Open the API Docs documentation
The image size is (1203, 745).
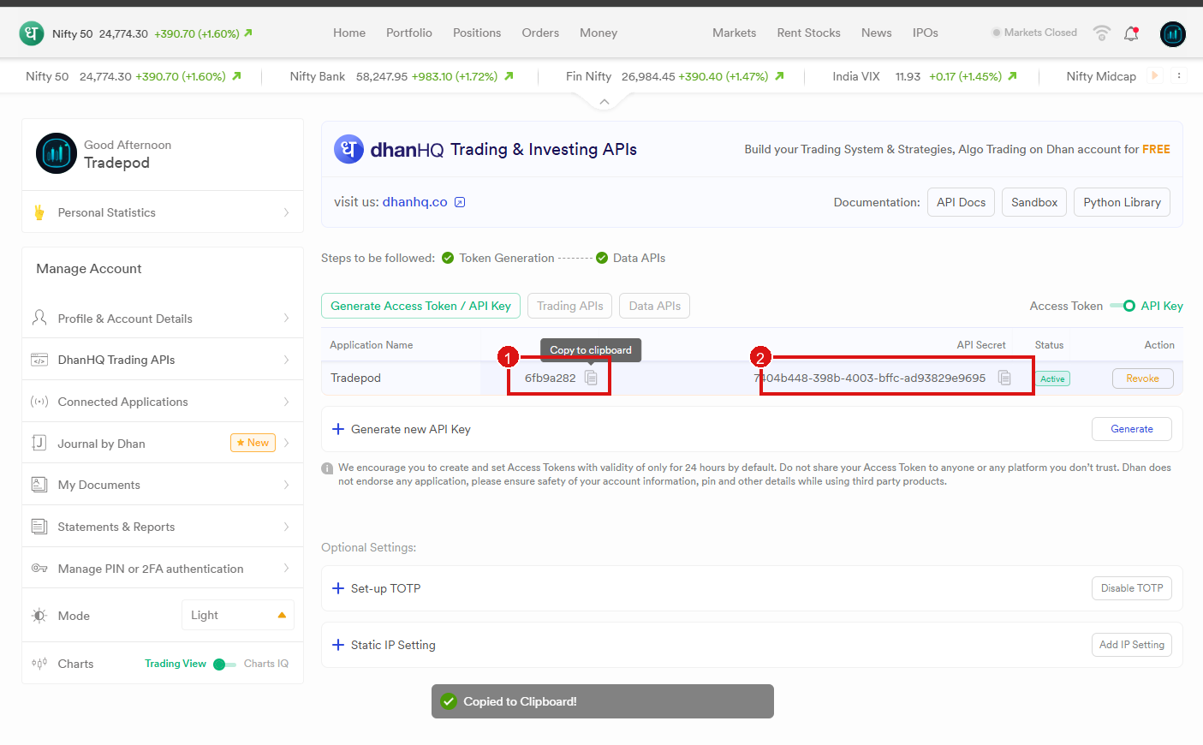(x=961, y=202)
